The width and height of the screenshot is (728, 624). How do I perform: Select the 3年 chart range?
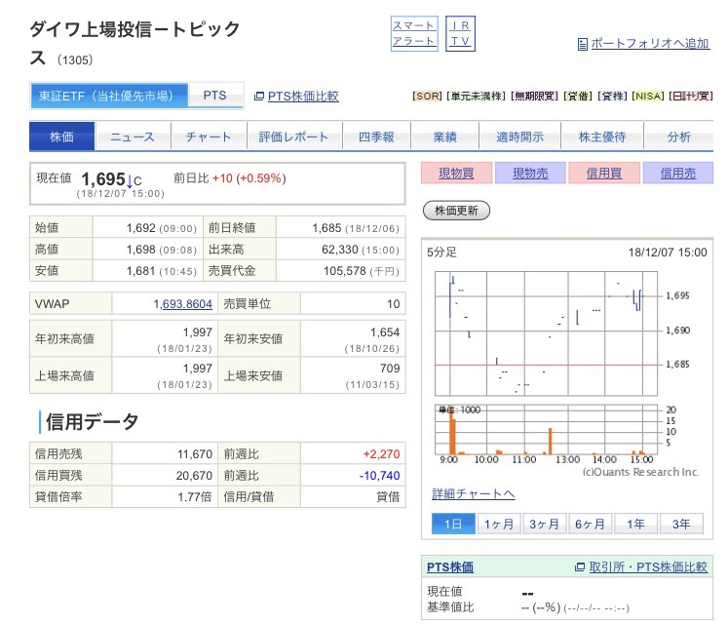click(x=681, y=524)
